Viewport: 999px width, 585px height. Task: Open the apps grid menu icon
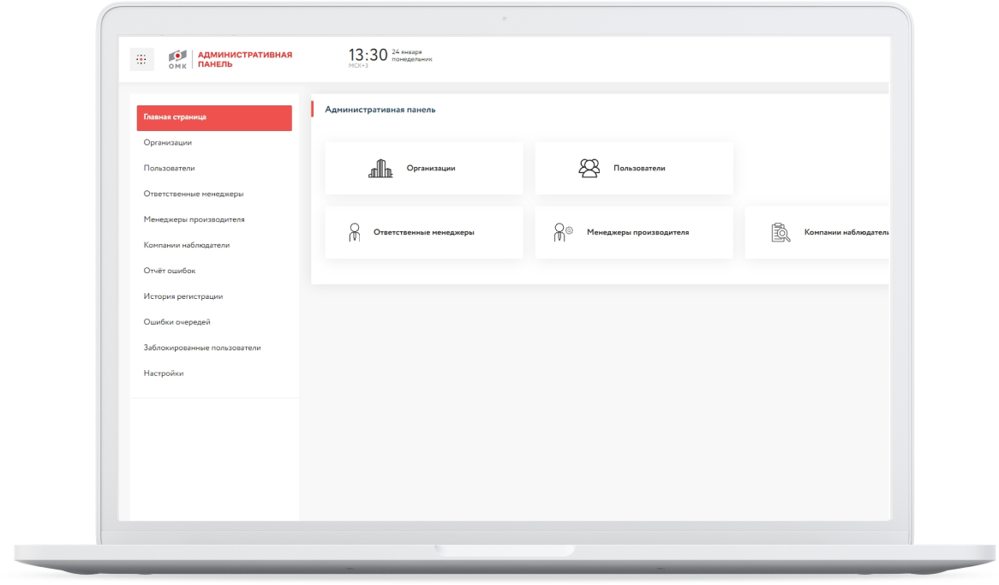click(x=141, y=59)
